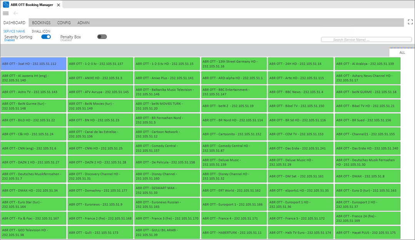This screenshot has width=415, height=240.
Task: Click the De Pelicula service tile
Action: point(167,162)
